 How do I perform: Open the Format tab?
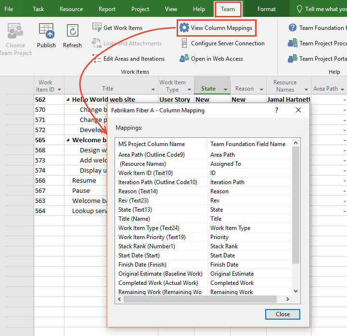[x=267, y=9]
